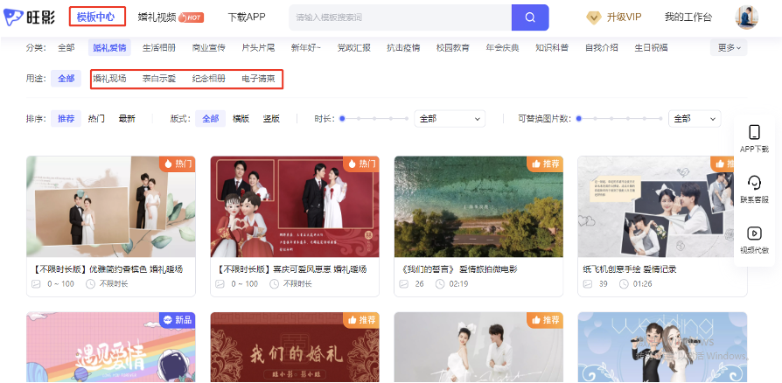Image resolution: width=782 pixels, height=383 pixels.
Task: Click the 视频代做 play icon
Action: (753, 233)
